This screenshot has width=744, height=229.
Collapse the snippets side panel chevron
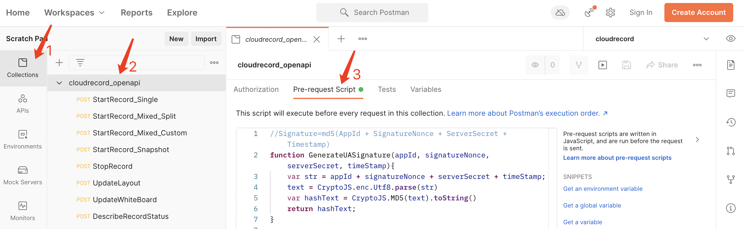(x=697, y=140)
